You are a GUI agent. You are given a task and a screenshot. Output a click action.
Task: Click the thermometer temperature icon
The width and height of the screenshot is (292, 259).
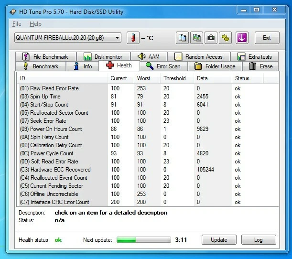[x=133, y=38]
